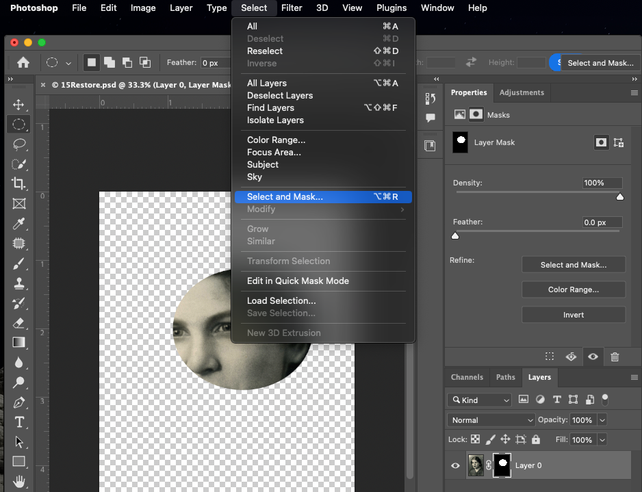Toggle visibility of Layer 0
The width and height of the screenshot is (642, 492).
click(454, 465)
